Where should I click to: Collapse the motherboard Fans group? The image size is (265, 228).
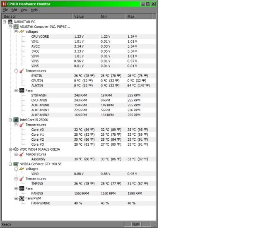point(16,90)
